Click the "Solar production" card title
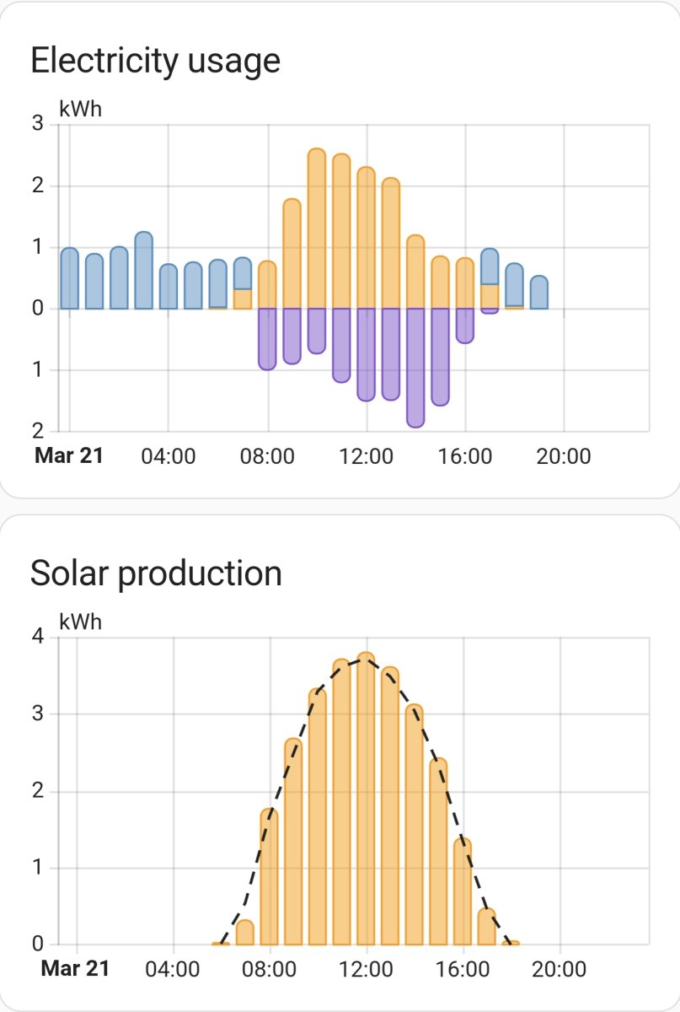The image size is (680, 1012). (156, 573)
